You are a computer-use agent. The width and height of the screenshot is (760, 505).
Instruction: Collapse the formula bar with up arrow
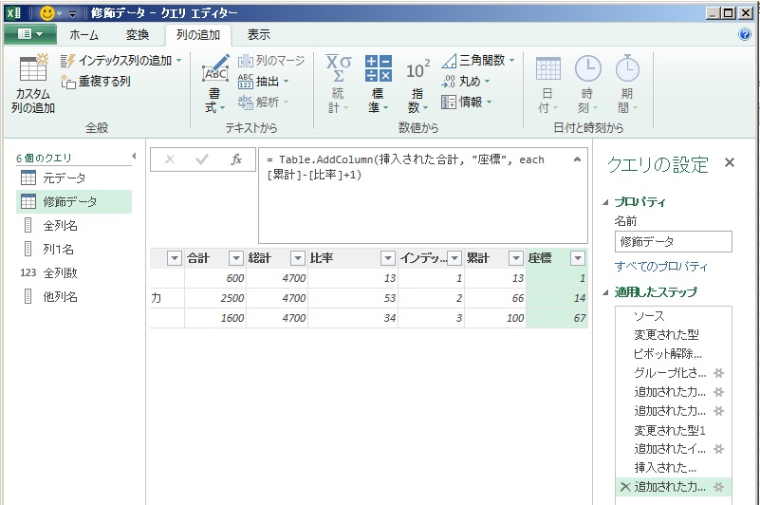click(x=577, y=159)
